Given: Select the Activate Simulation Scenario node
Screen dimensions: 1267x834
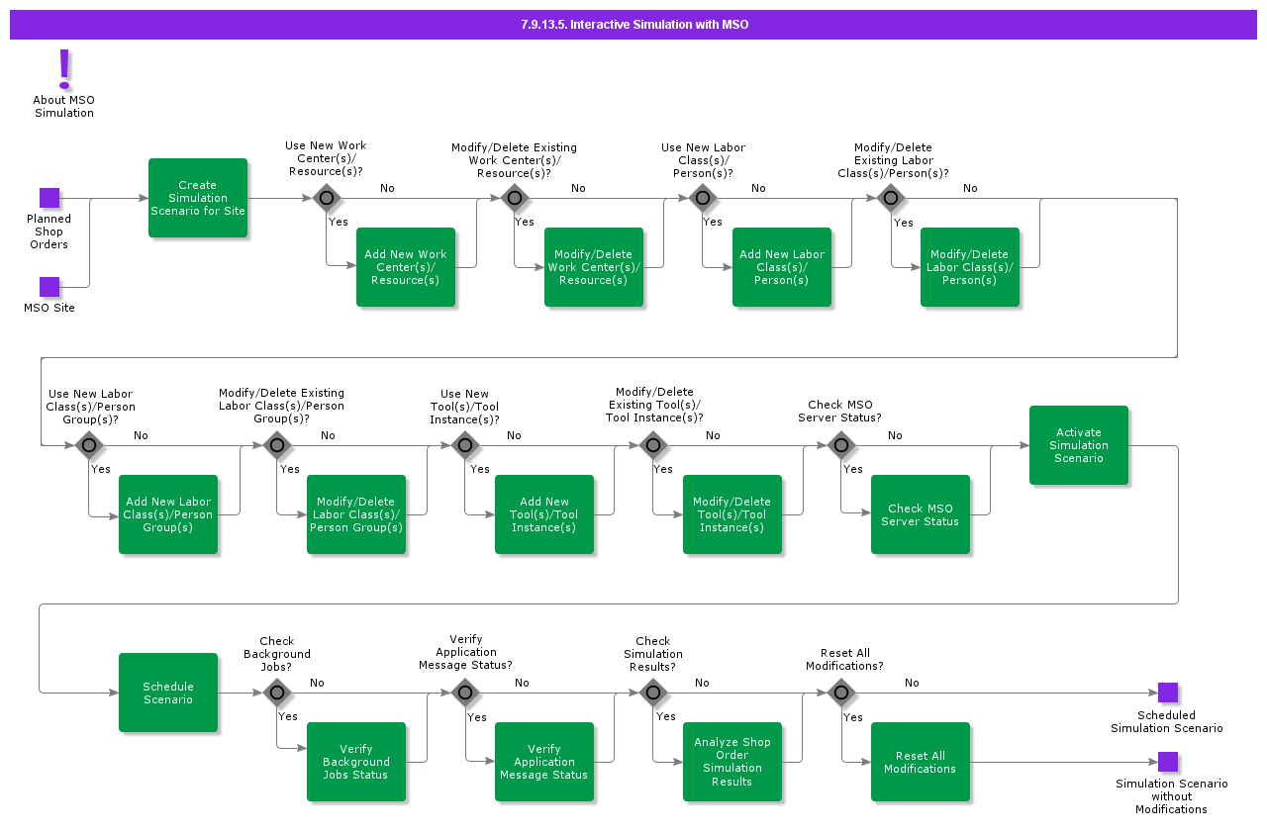Looking at the screenshot, I should (1079, 445).
